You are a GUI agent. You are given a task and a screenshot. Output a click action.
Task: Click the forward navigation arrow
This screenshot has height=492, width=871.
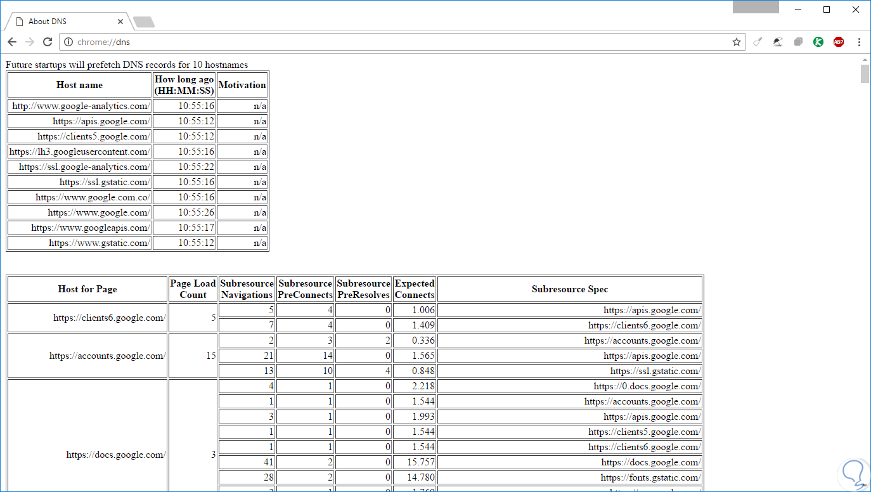coord(30,42)
